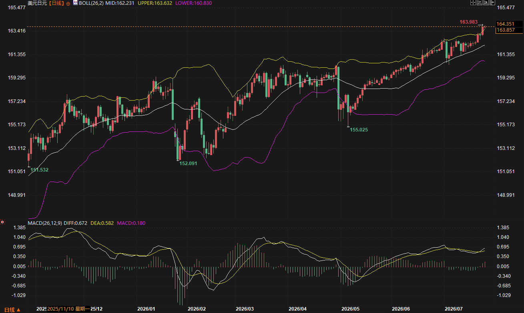Viewport: 524px width, 313px height.
Task: Click the 2026/06 label on time axis
Action: click(401, 309)
